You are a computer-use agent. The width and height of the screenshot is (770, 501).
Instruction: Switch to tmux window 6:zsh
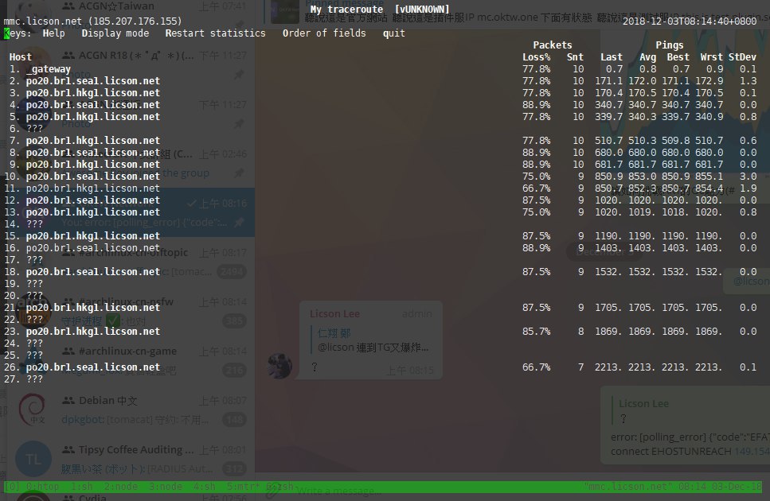coord(280,487)
